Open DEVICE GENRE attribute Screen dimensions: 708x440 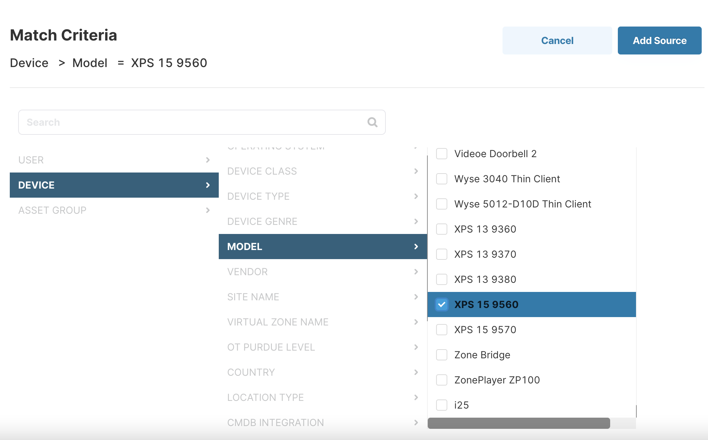coord(323,221)
